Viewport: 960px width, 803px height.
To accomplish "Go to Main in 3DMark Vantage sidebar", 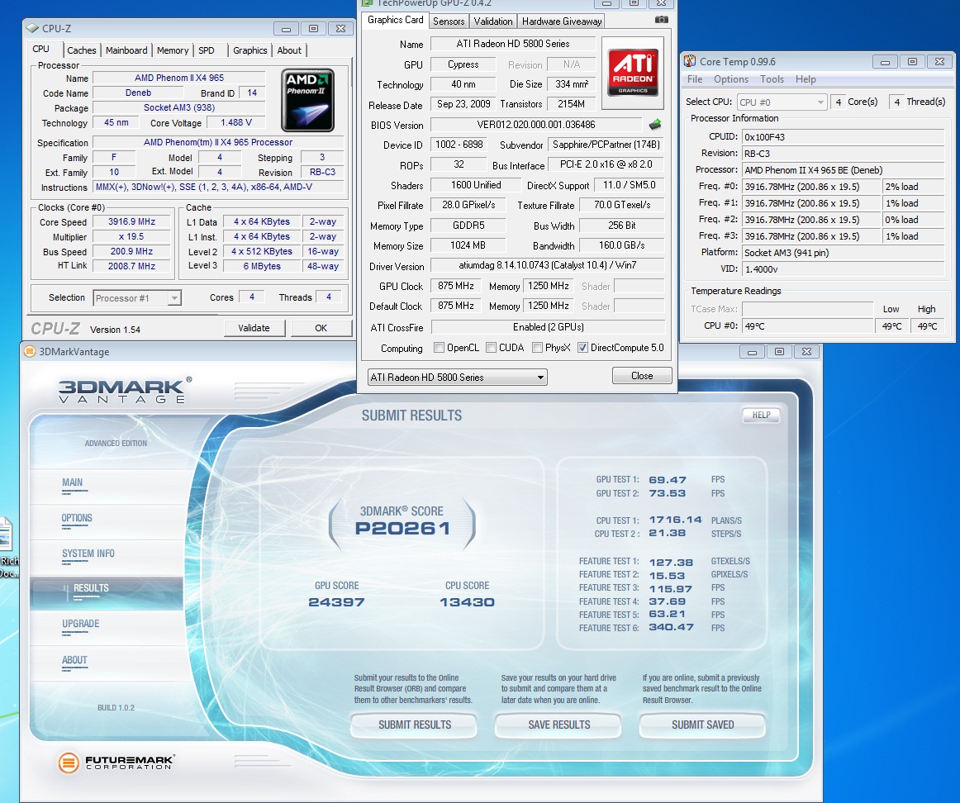I will tap(72, 482).
